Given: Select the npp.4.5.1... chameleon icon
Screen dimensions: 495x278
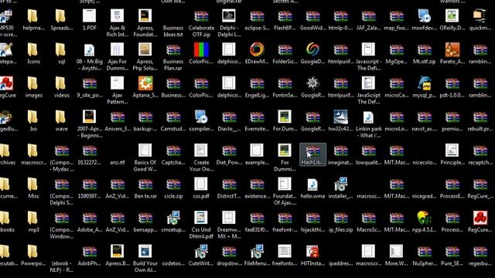Looking at the screenshot, I should point(425,218).
